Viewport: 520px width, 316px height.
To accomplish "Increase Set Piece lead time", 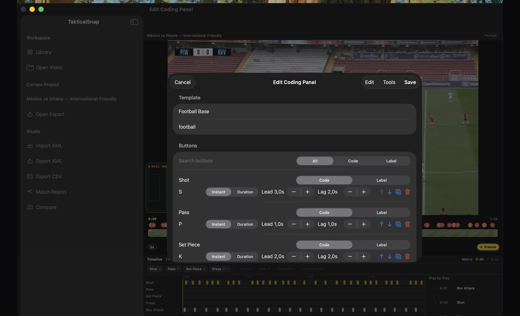I will 307,257.
